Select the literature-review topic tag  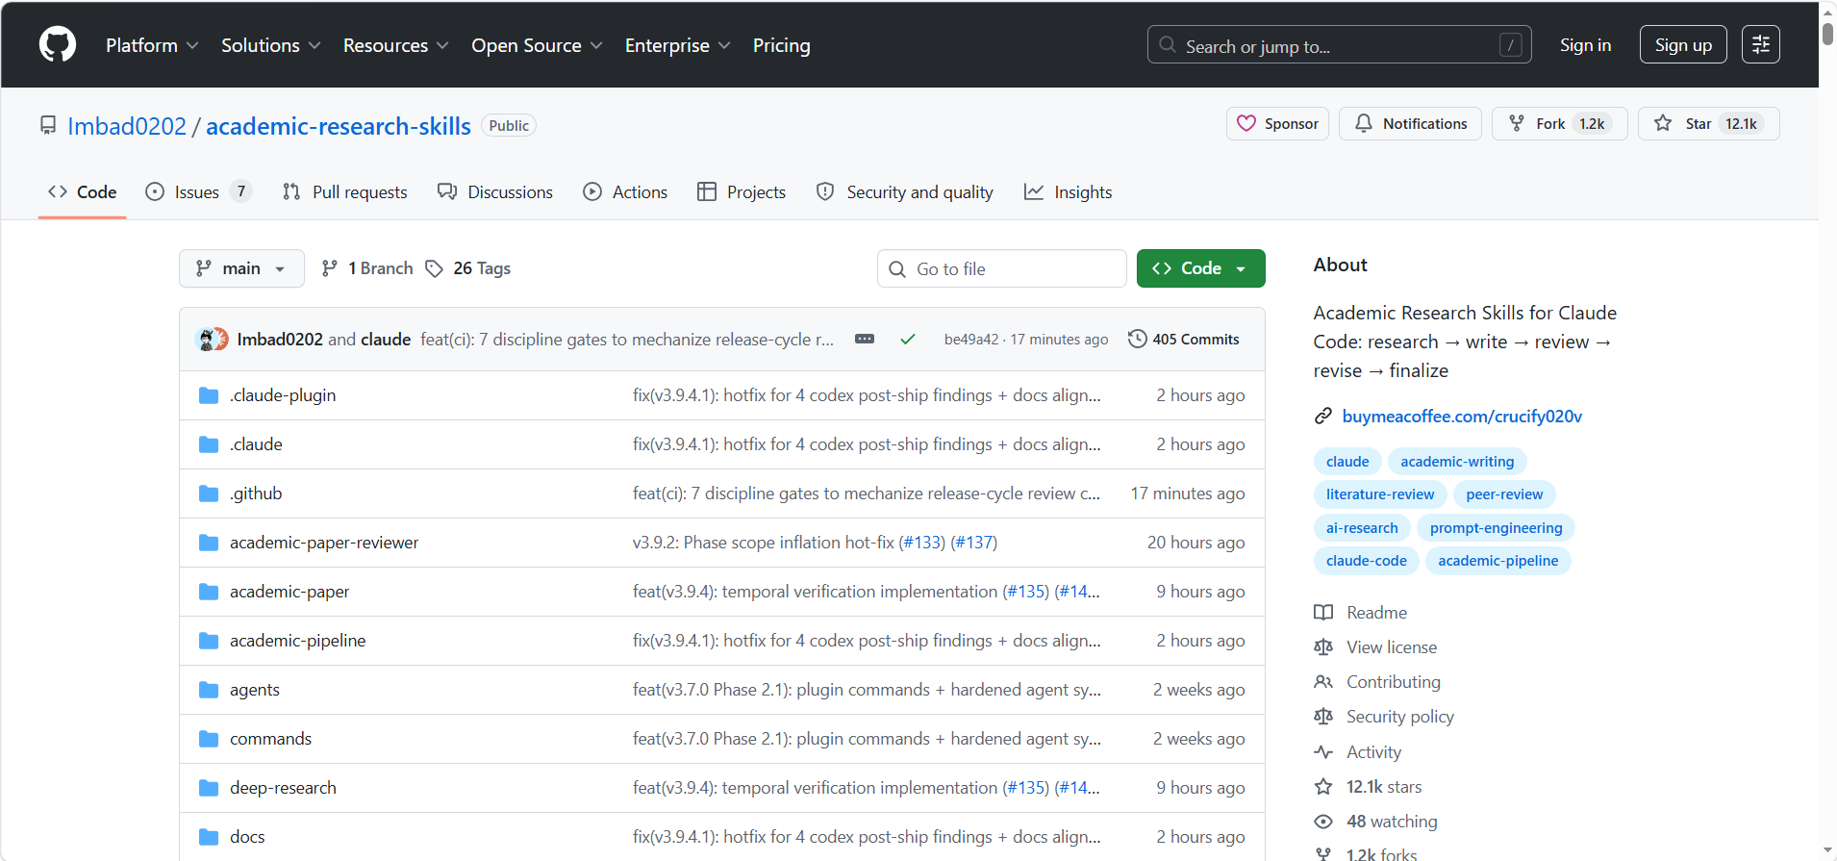pyautogui.click(x=1380, y=494)
